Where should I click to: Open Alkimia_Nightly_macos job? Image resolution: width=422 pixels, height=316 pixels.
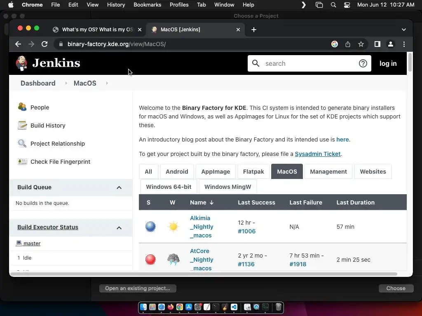coord(202,227)
